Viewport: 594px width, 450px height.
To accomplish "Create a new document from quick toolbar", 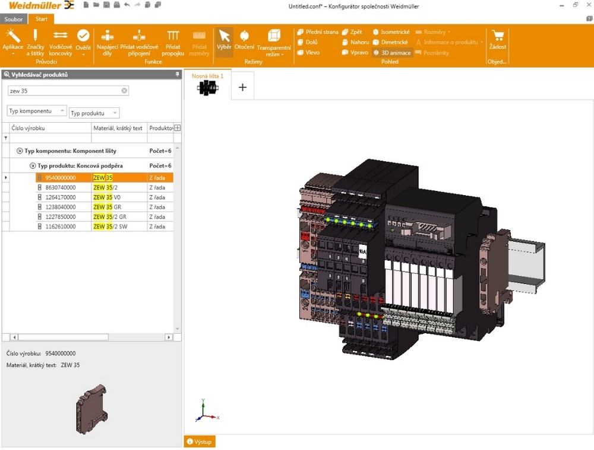I will [x=86, y=5].
